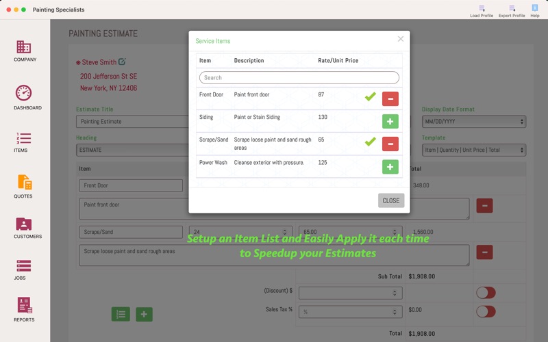This screenshot has width=548, height=342.
Task: Adjust Sales Tax percent stepper
Action: [395, 312]
